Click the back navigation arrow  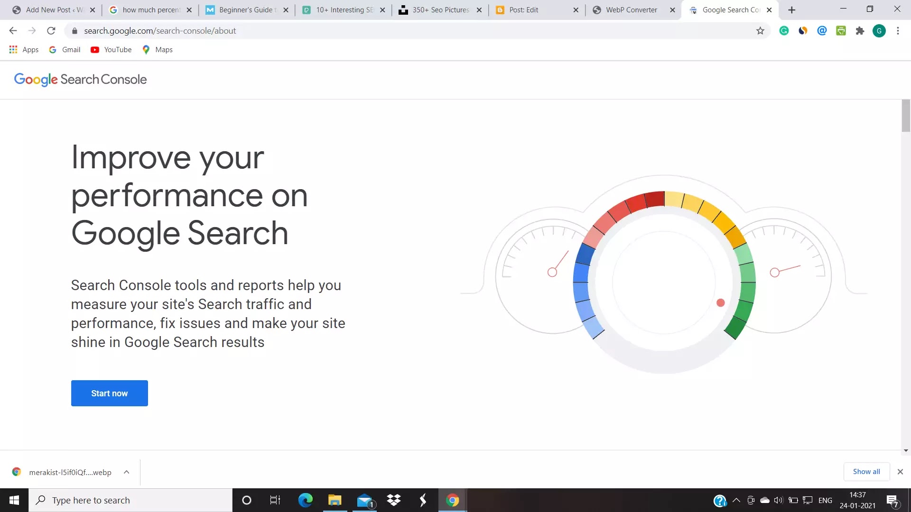13,31
